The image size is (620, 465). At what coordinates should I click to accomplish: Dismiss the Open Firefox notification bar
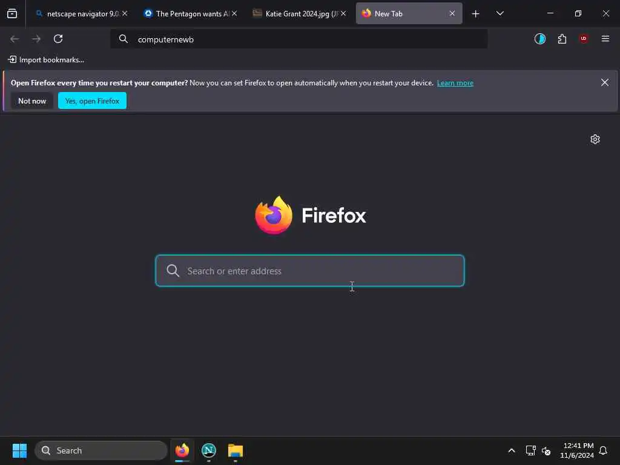pyautogui.click(x=605, y=82)
